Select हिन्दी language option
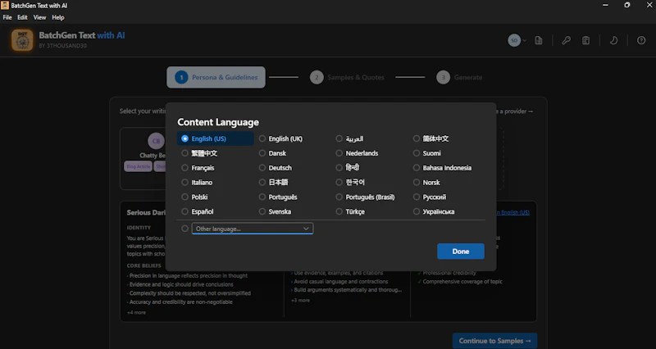The image size is (656, 349). 348,168
